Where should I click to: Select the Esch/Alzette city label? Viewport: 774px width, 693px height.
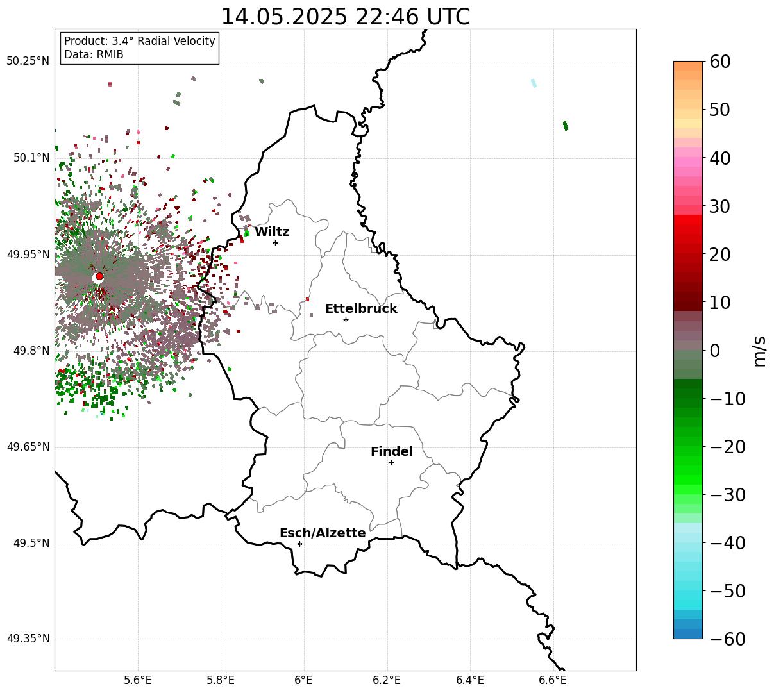click(x=323, y=533)
